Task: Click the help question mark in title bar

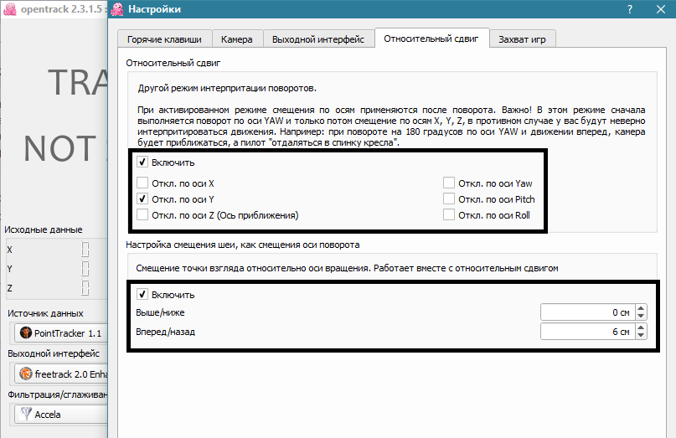Action: (630, 9)
